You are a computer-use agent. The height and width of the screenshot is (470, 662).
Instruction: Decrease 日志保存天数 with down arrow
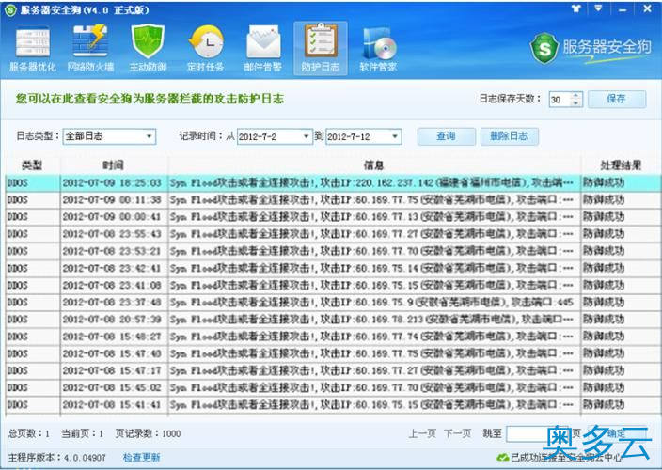point(575,103)
